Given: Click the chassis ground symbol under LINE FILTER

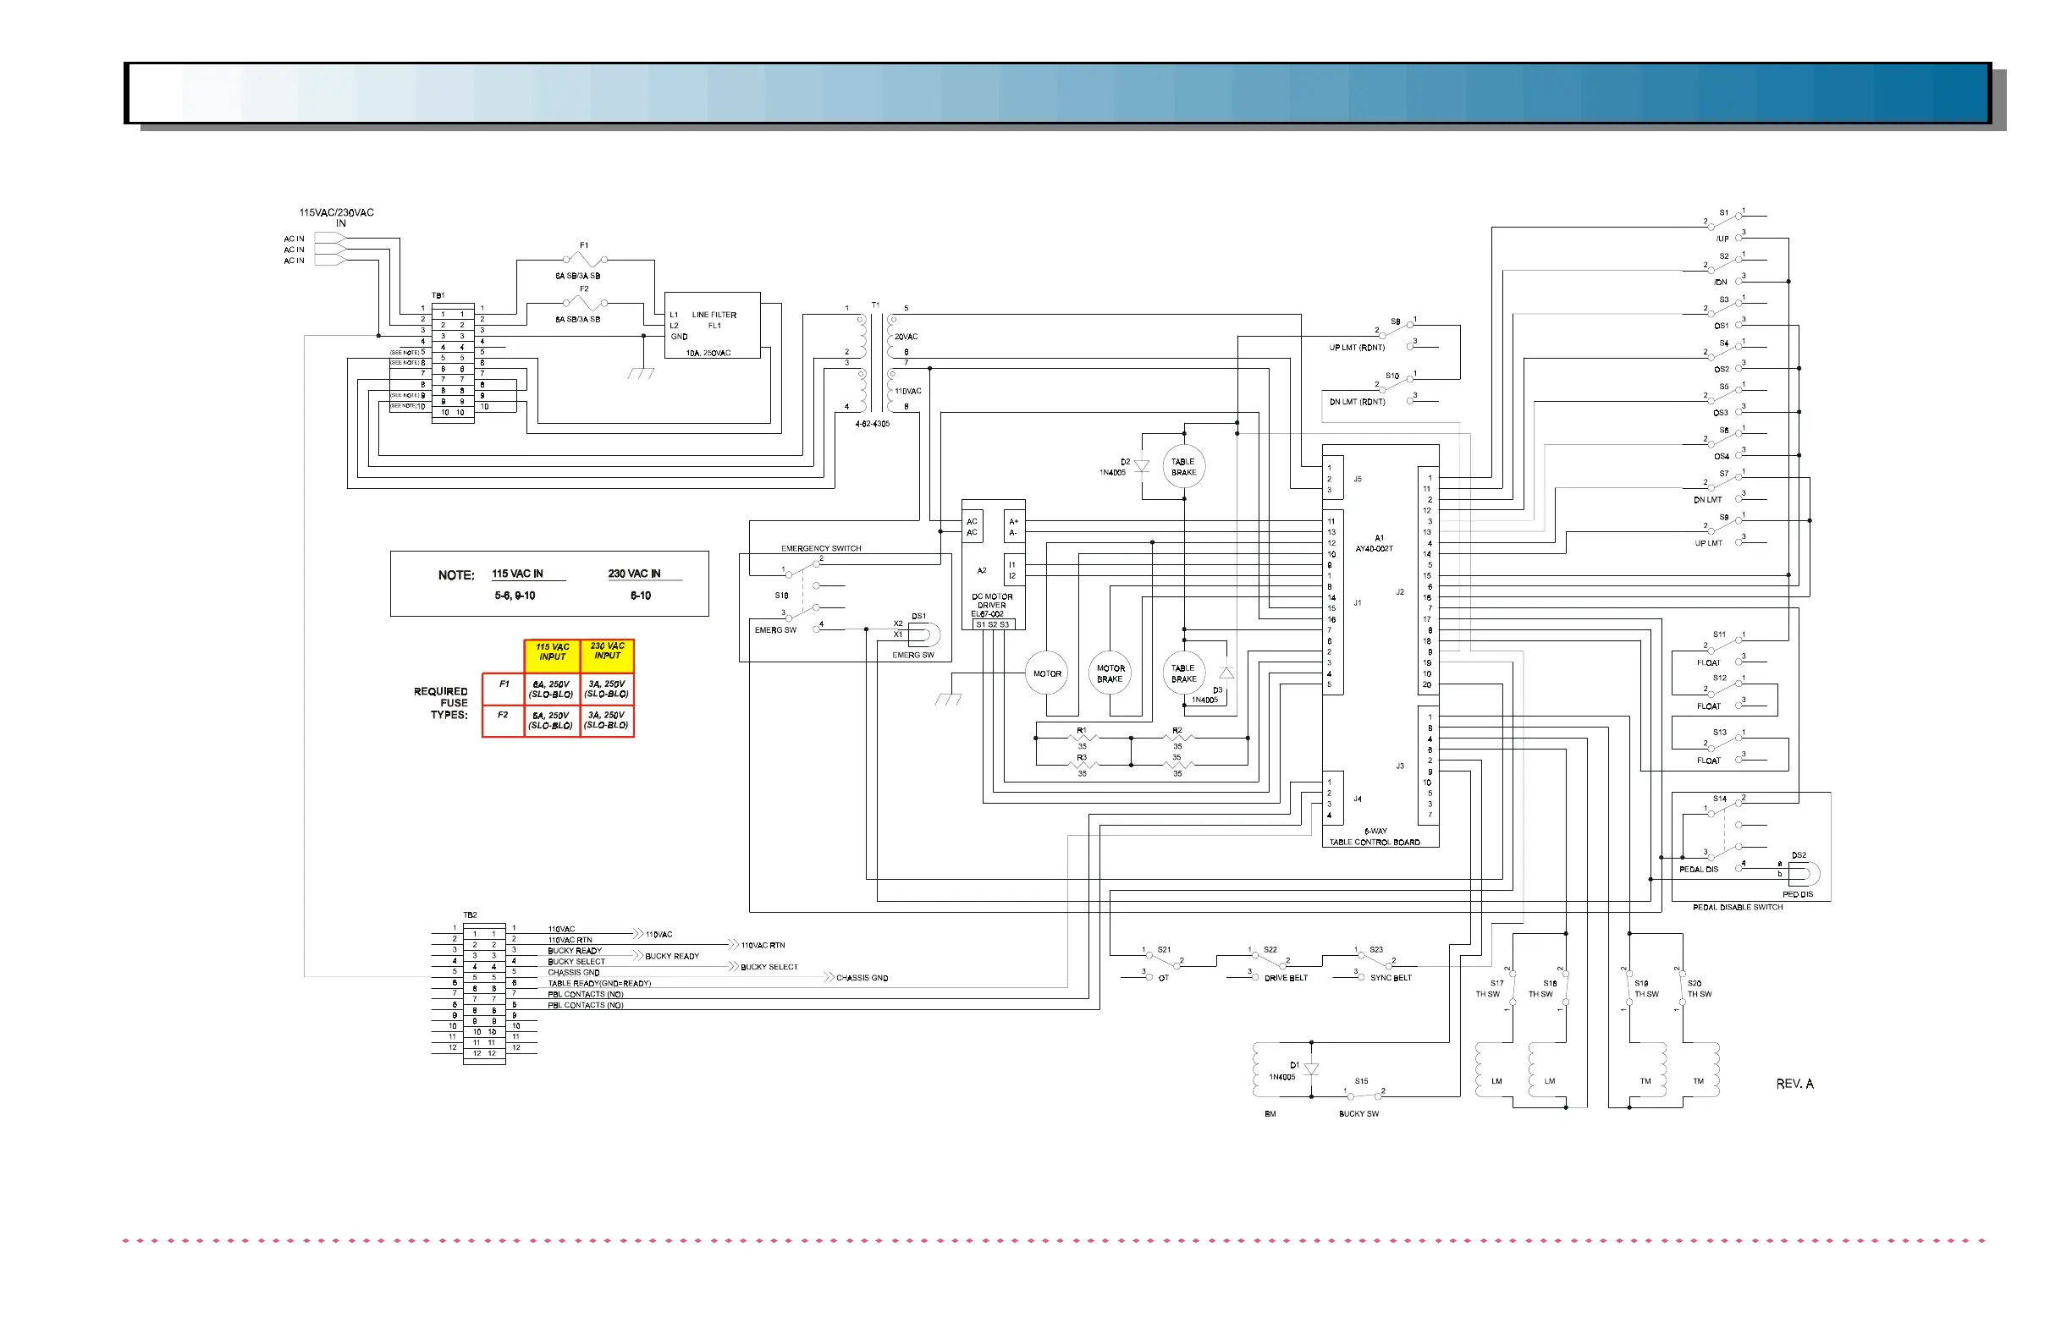Looking at the screenshot, I should tap(642, 373).
